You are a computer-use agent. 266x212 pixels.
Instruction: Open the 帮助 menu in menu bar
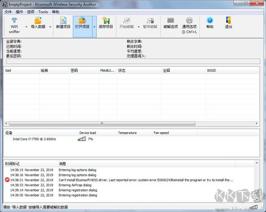click(56, 12)
